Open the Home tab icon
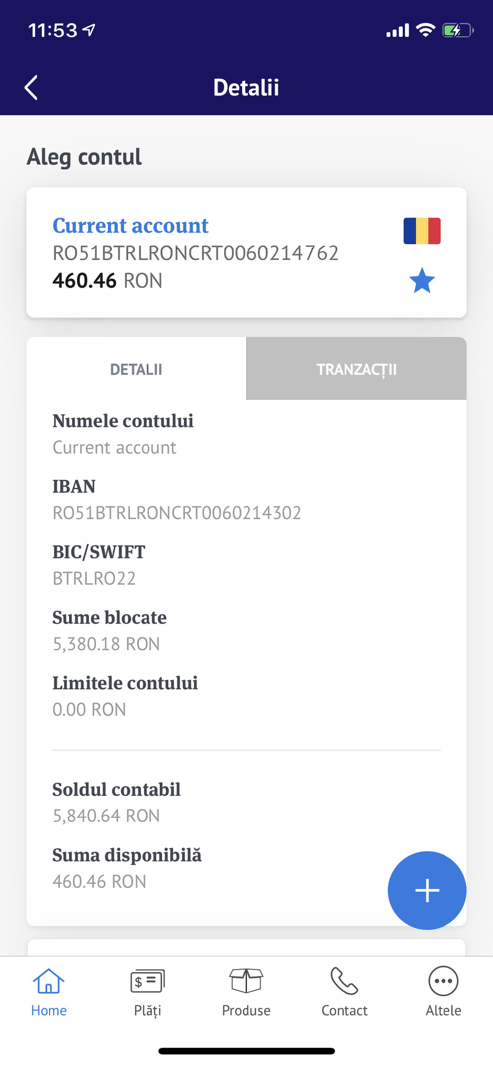The height and width of the screenshot is (1065, 493). [49, 981]
